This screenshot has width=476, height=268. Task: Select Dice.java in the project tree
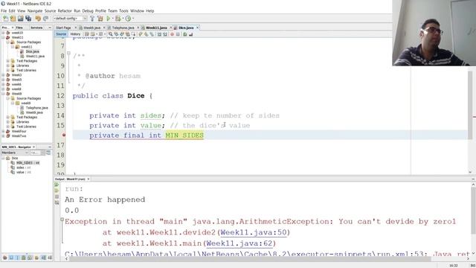[x=32, y=51]
